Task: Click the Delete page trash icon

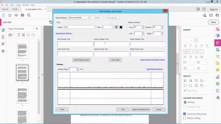Action: click(19, 35)
